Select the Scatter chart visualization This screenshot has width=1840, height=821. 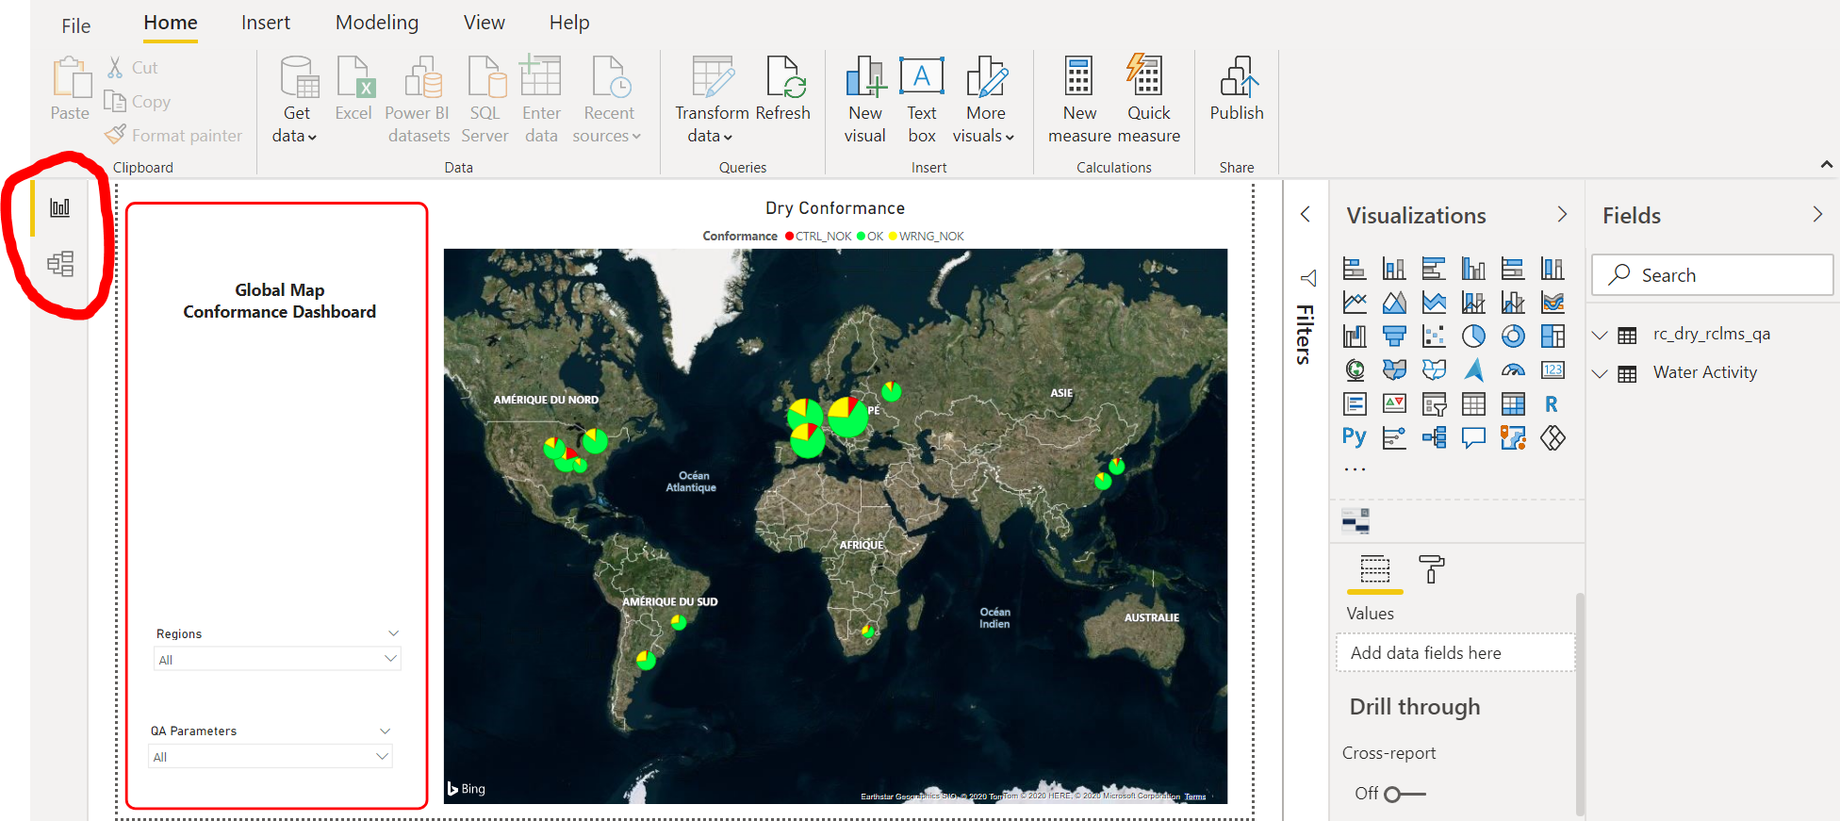pos(1434,336)
